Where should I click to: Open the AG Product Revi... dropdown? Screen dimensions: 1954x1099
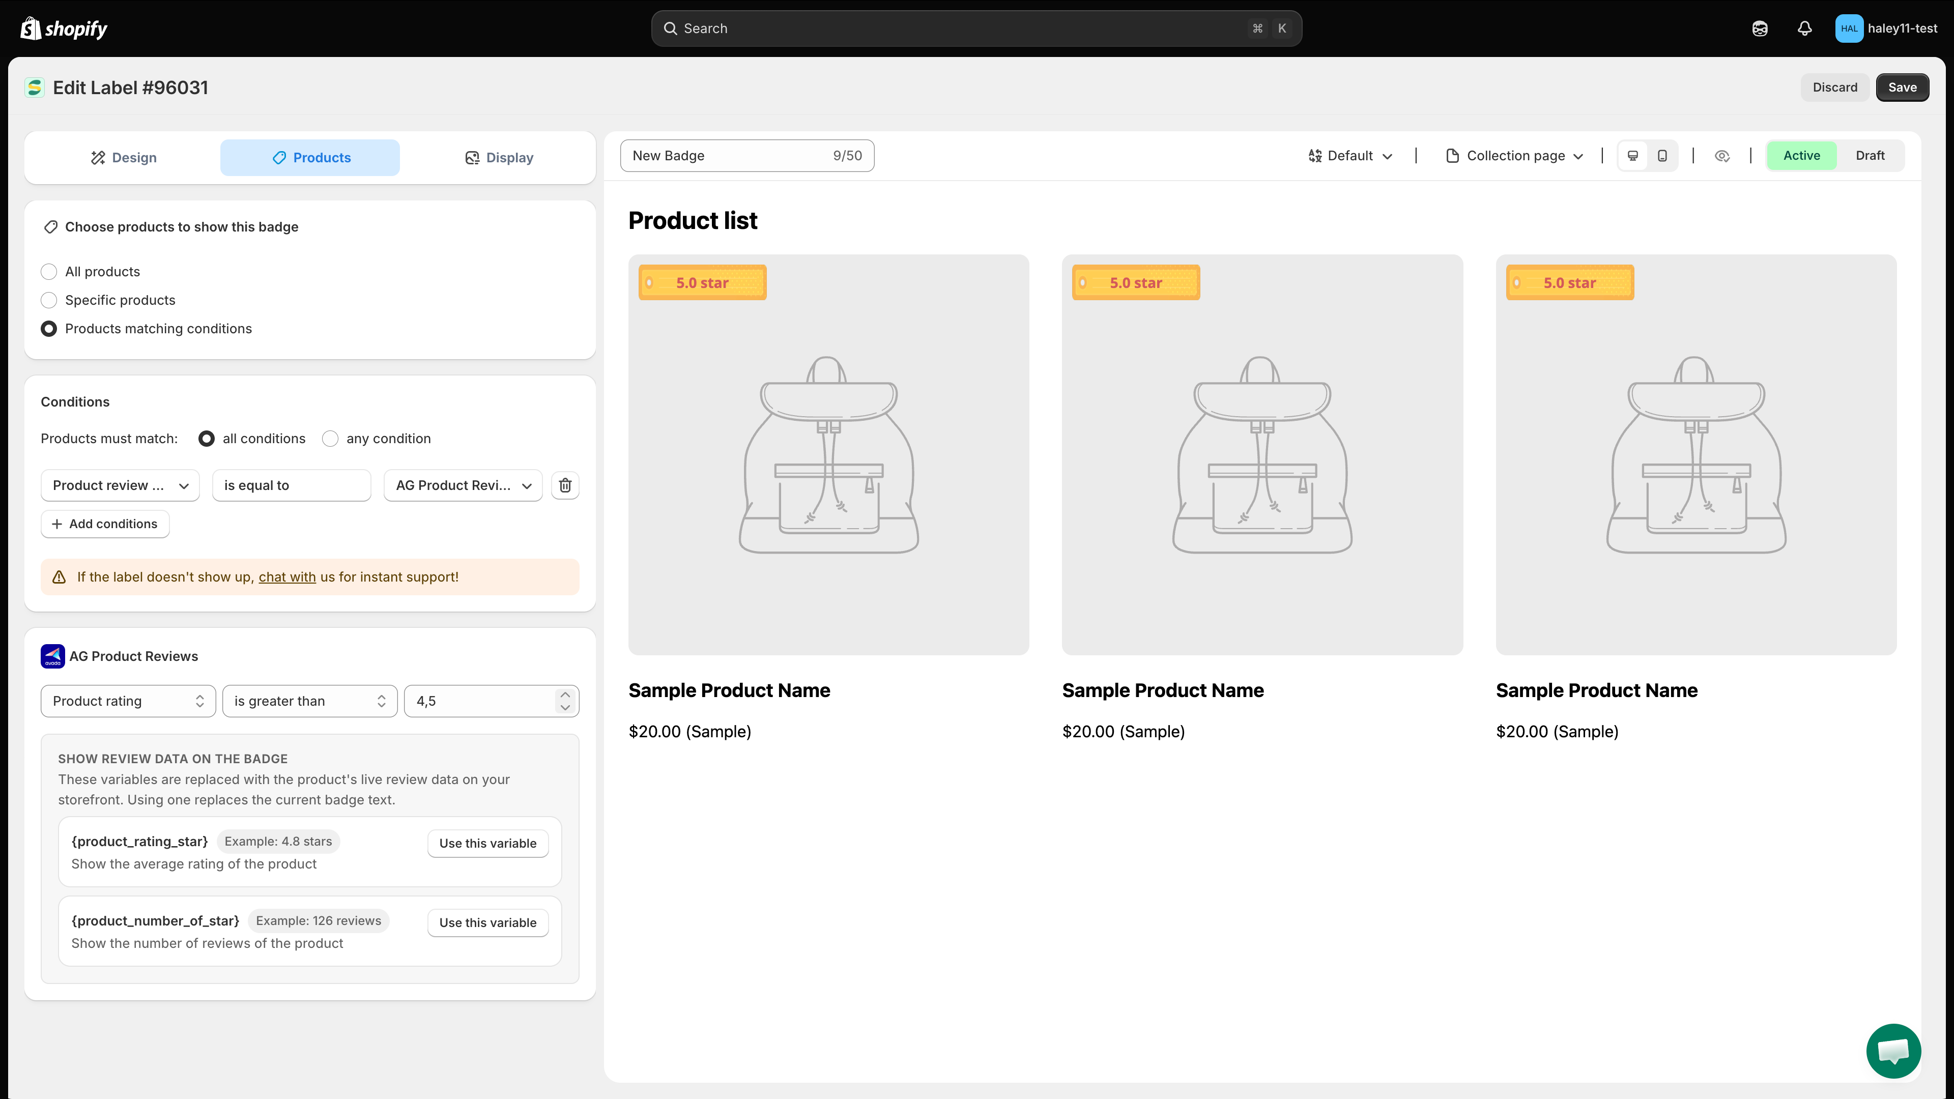(x=464, y=485)
